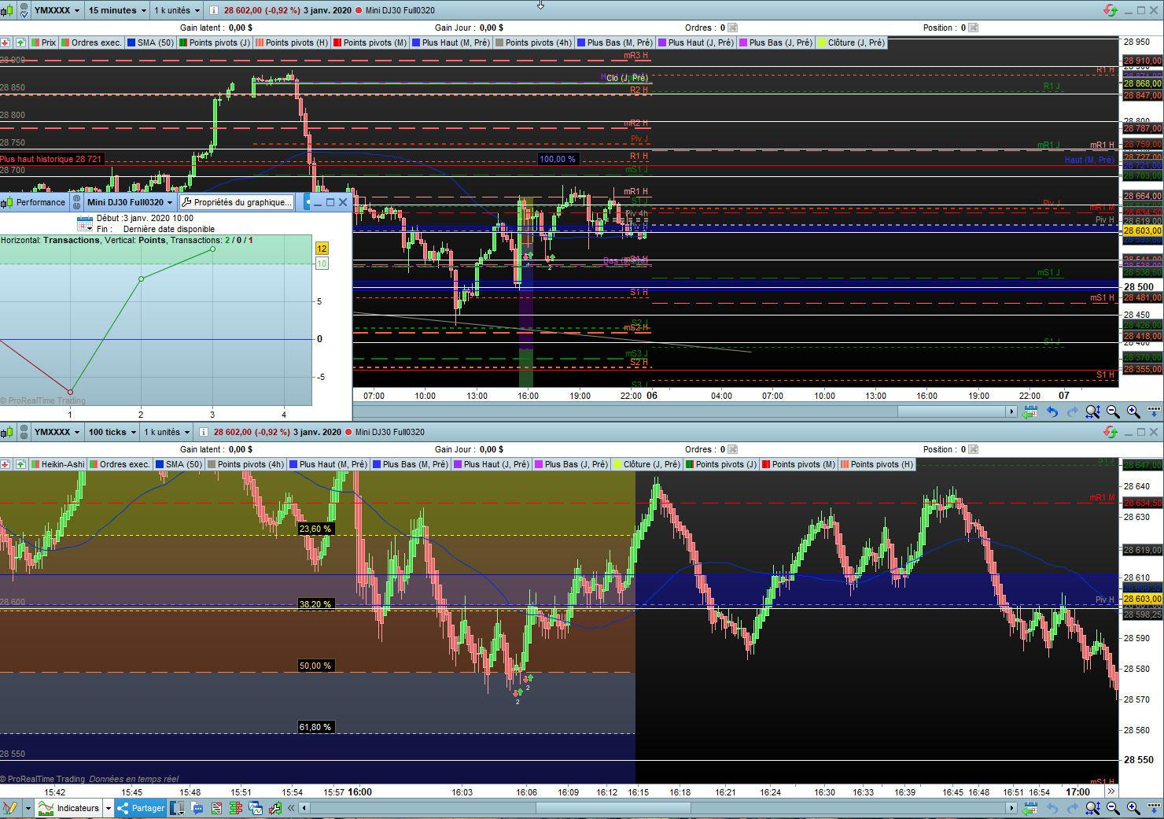Click the Partager share button
The image size is (1164, 819).
(141, 808)
